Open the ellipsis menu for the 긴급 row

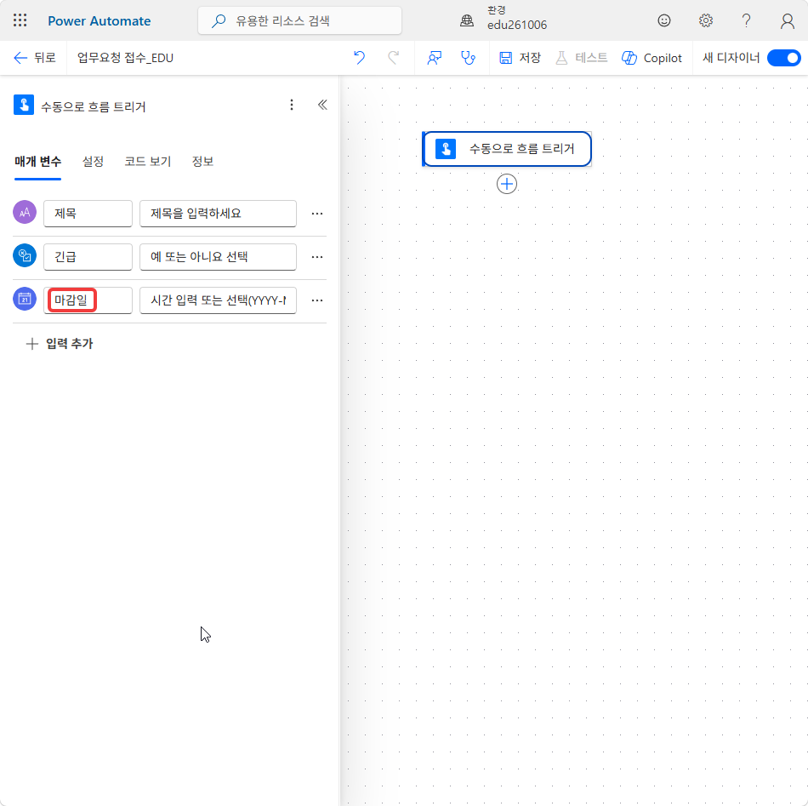(x=317, y=257)
